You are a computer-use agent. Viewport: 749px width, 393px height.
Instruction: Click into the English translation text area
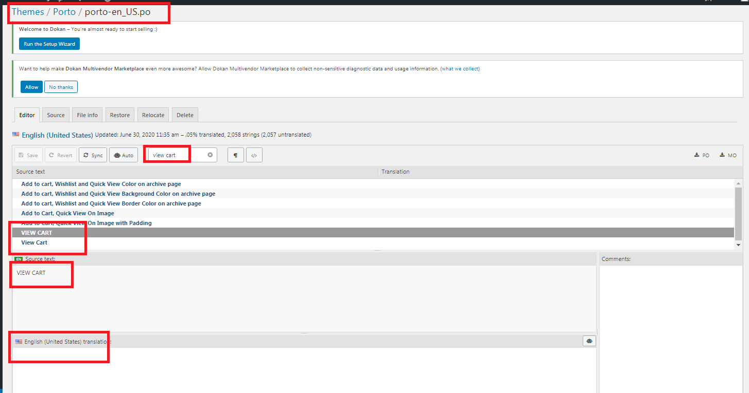point(304,370)
